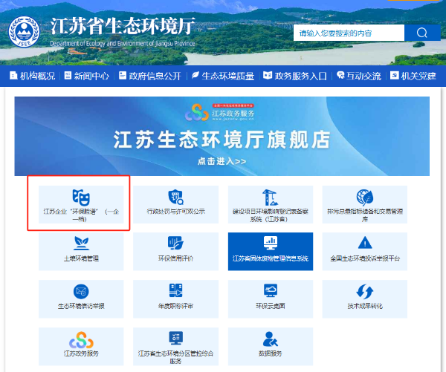Open 江苏企业"环保脸谱"(一企一档) link
This screenshot has height=372, width=446.
point(81,205)
